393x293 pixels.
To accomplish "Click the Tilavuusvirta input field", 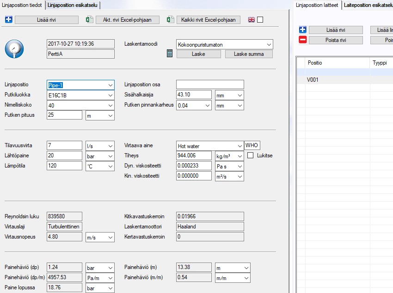I will (64, 145).
